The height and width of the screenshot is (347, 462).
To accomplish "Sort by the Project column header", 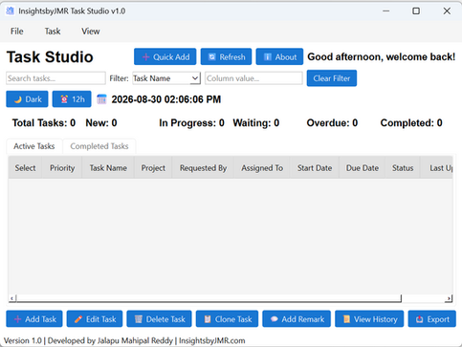I will click(153, 168).
